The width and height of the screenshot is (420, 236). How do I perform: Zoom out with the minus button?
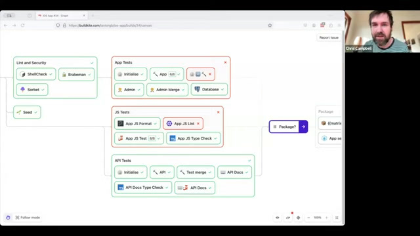(308, 218)
